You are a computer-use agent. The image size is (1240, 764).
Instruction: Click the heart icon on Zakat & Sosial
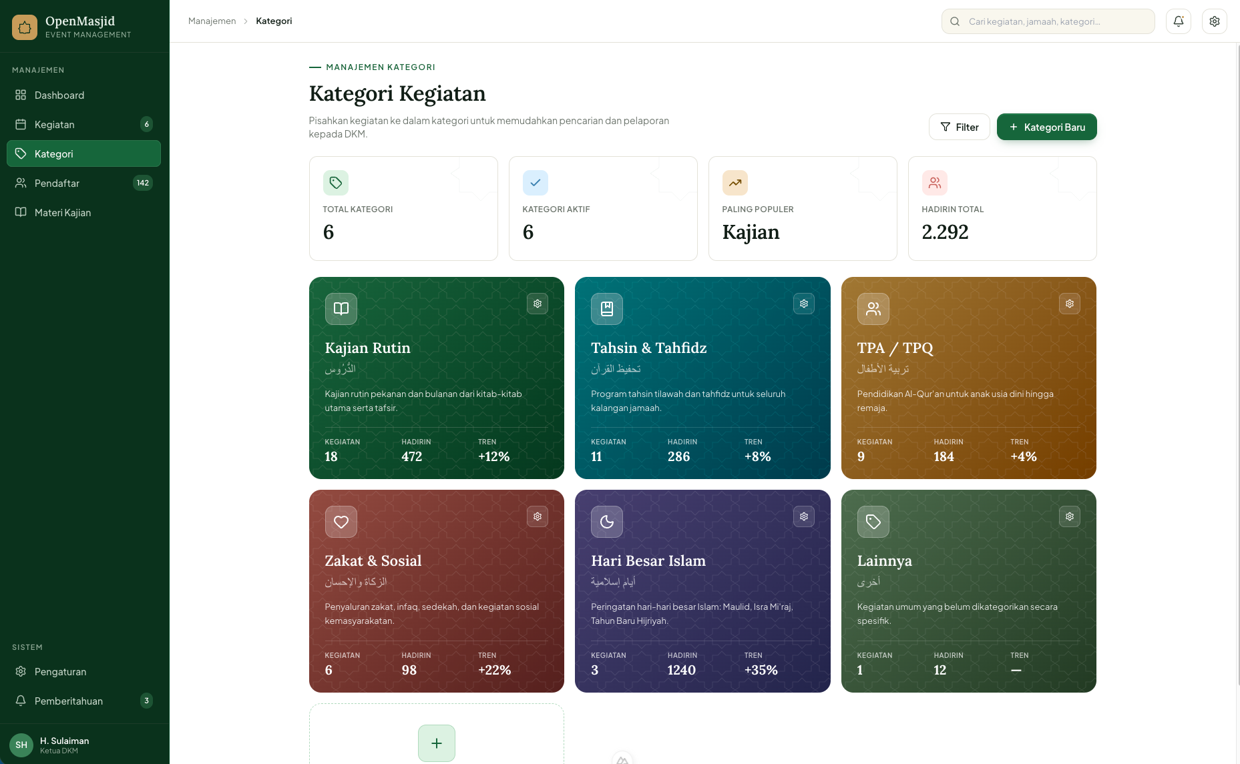[x=341, y=522]
